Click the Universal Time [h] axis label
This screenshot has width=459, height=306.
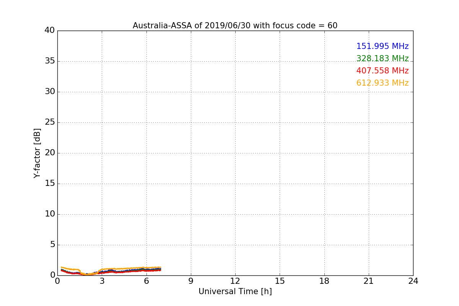click(x=235, y=291)
